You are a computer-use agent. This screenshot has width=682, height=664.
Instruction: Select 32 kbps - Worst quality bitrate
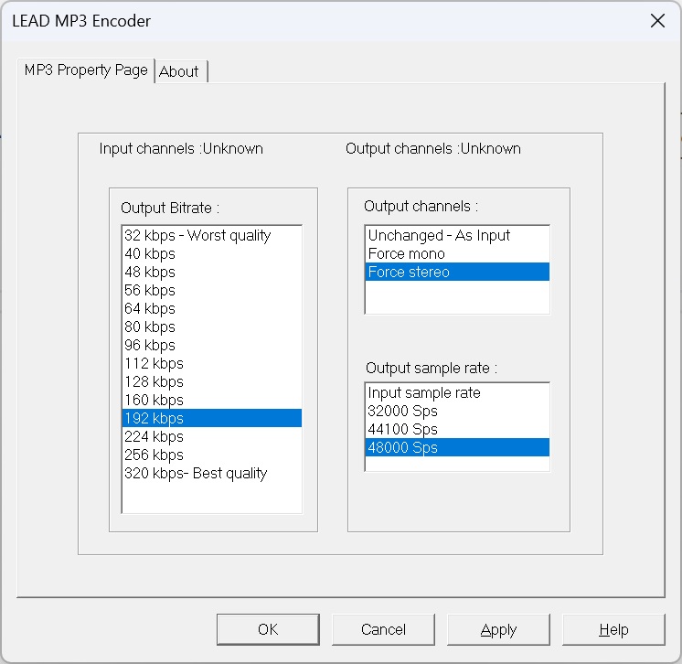pos(197,235)
